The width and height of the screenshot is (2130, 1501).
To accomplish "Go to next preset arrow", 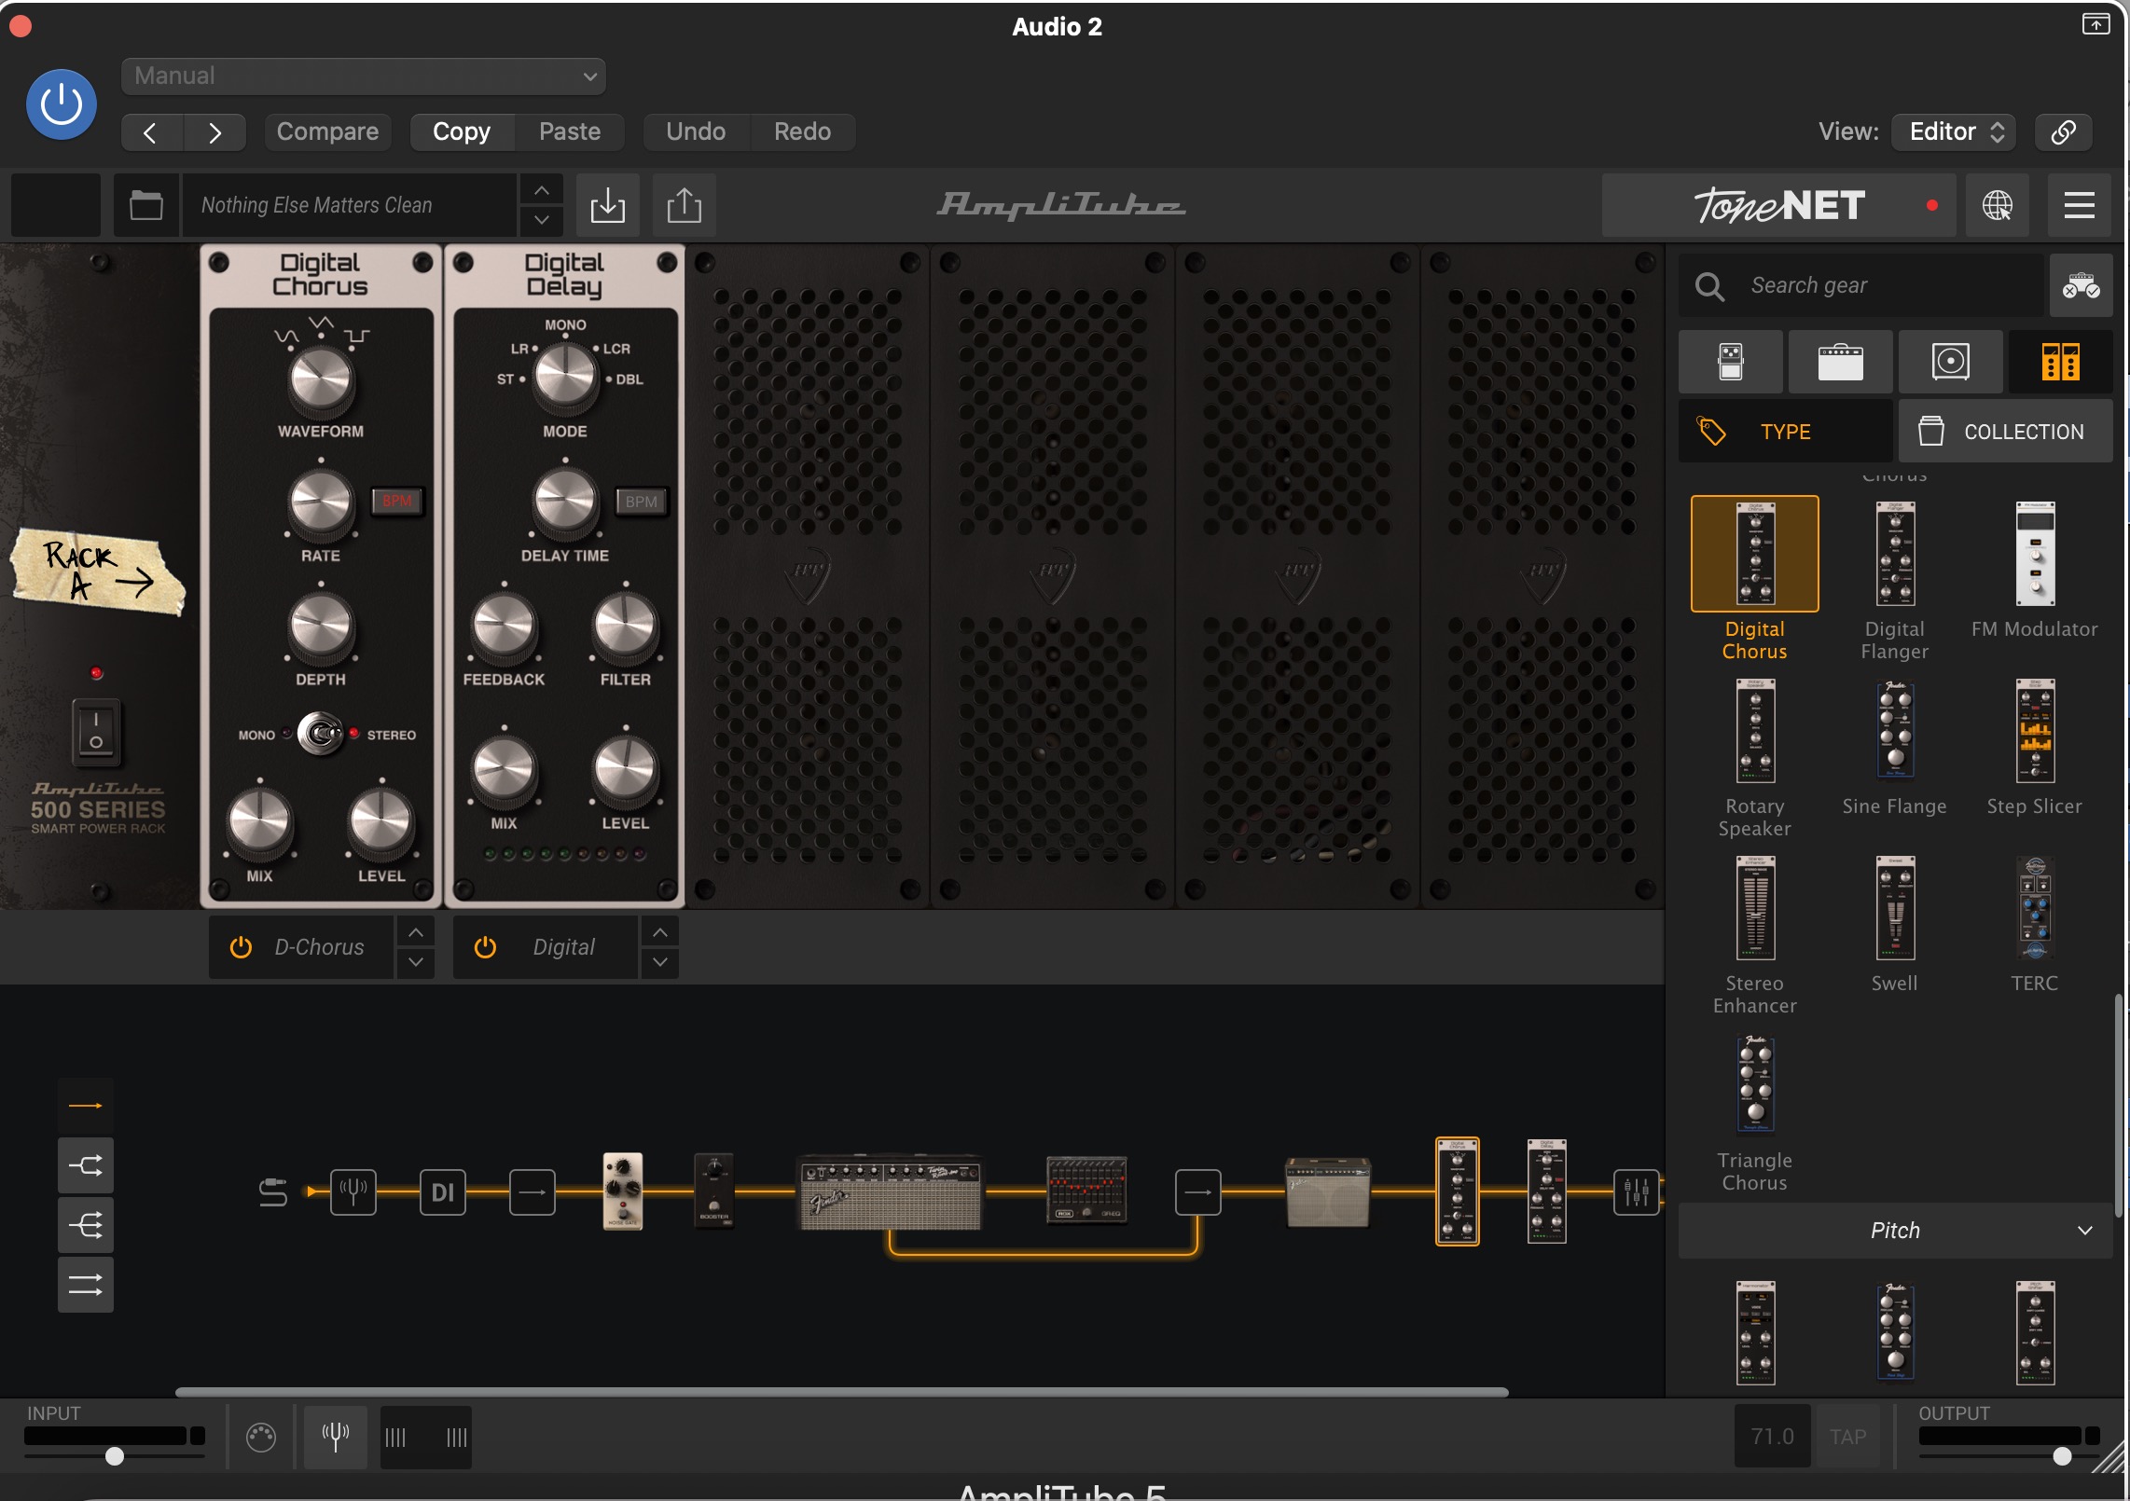I will point(214,131).
